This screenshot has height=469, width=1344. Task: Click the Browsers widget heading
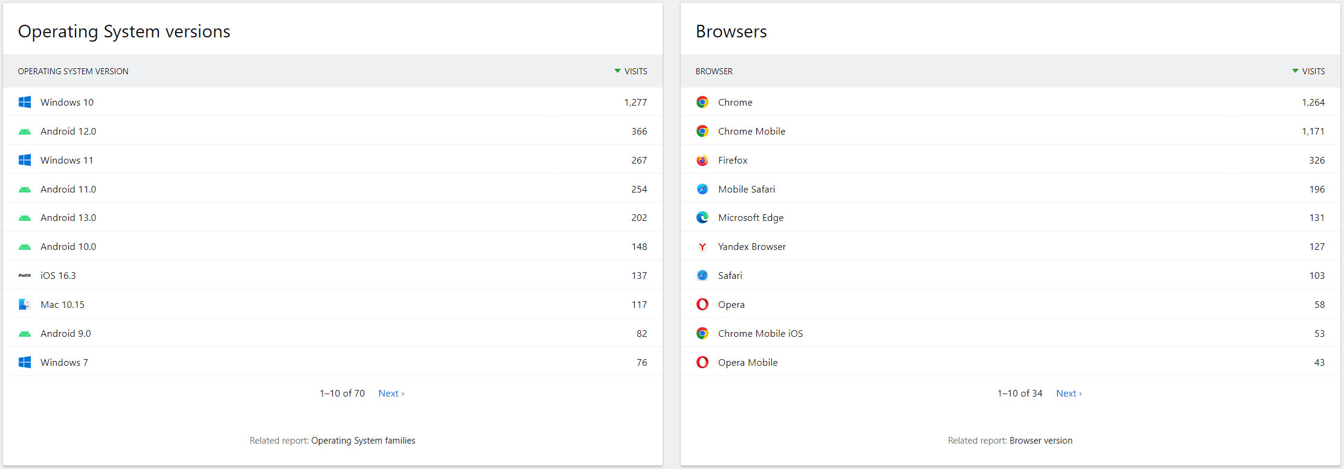tap(731, 31)
